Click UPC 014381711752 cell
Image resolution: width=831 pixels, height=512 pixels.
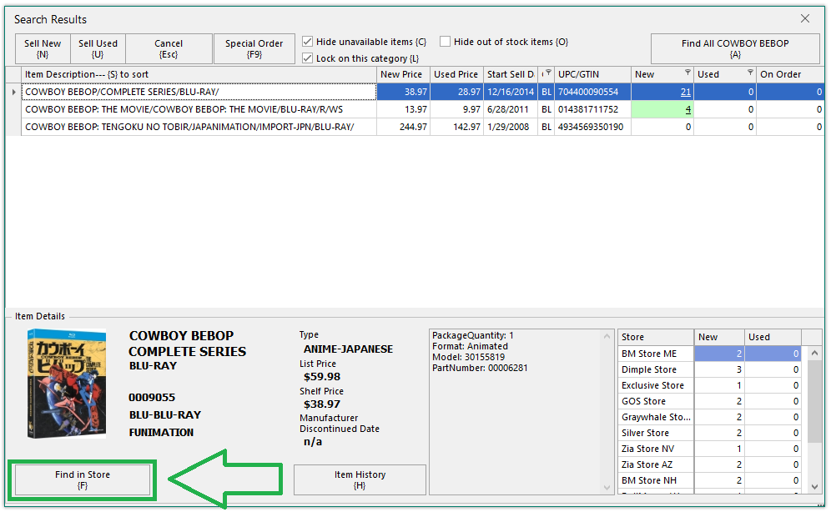point(592,109)
